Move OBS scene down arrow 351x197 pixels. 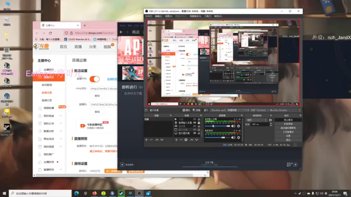162,140
